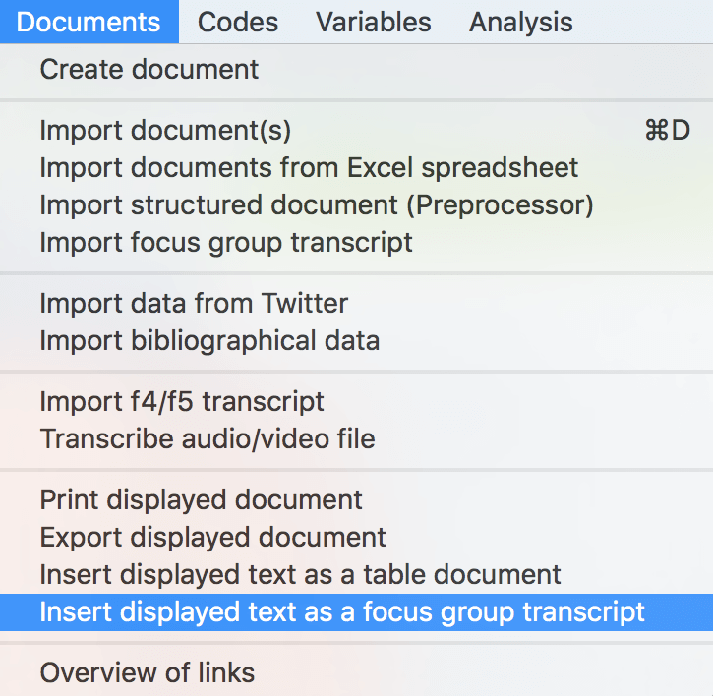Click the ⌘D shortcut beside Import document(s)
This screenshot has width=713, height=696.
click(x=668, y=130)
